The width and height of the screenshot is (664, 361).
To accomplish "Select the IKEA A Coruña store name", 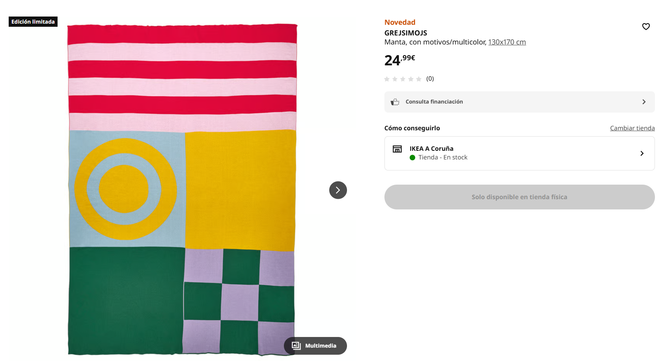I will click(x=431, y=148).
